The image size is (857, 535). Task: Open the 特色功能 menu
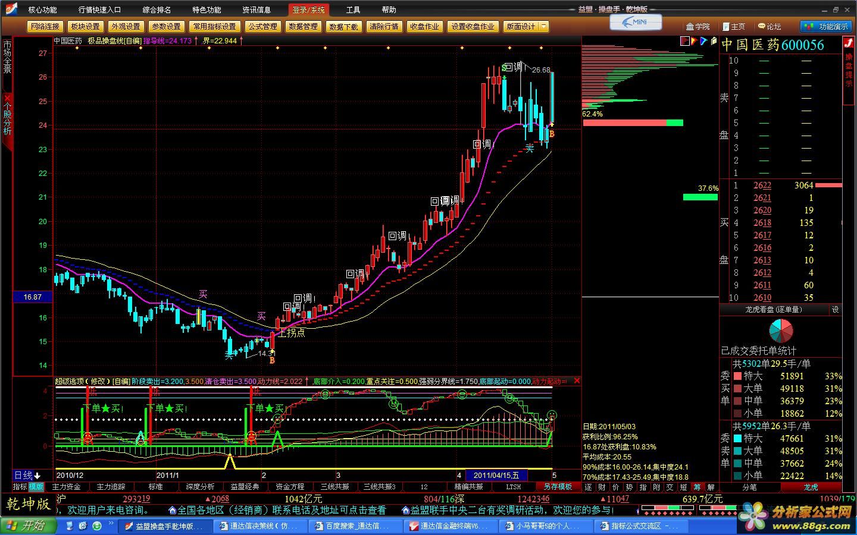(x=207, y=10)
